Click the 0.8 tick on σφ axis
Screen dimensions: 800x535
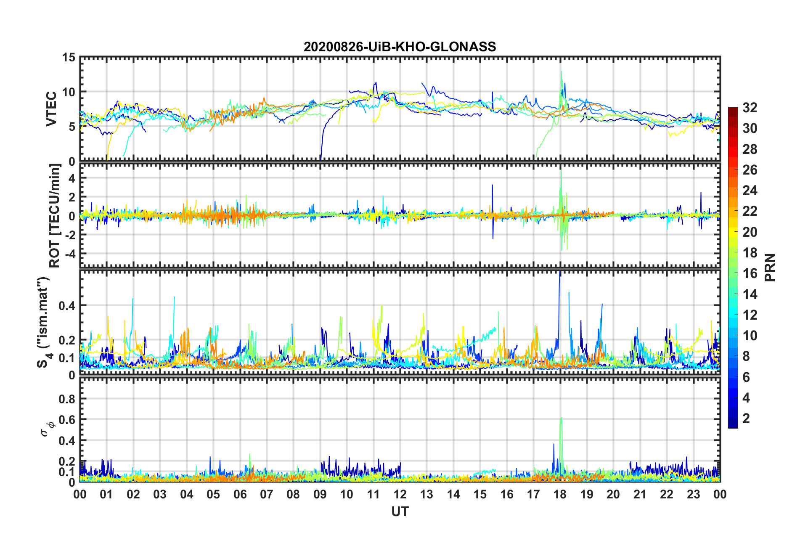[67, 399]
